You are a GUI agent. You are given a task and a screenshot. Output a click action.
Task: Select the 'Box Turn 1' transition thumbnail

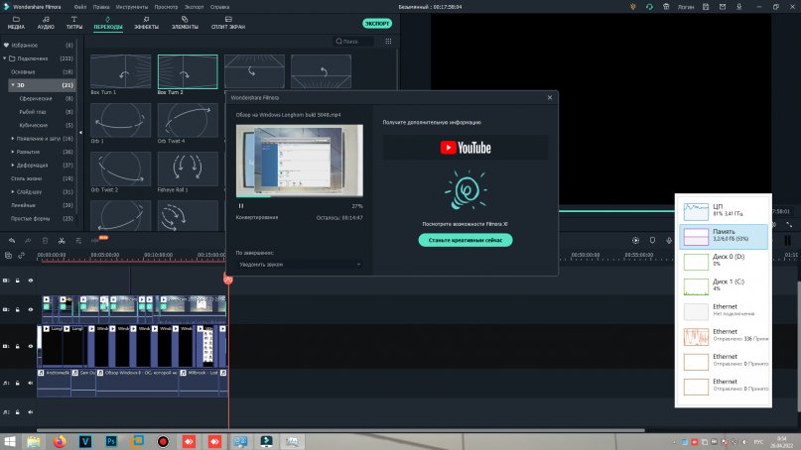[x=120, y=71]
